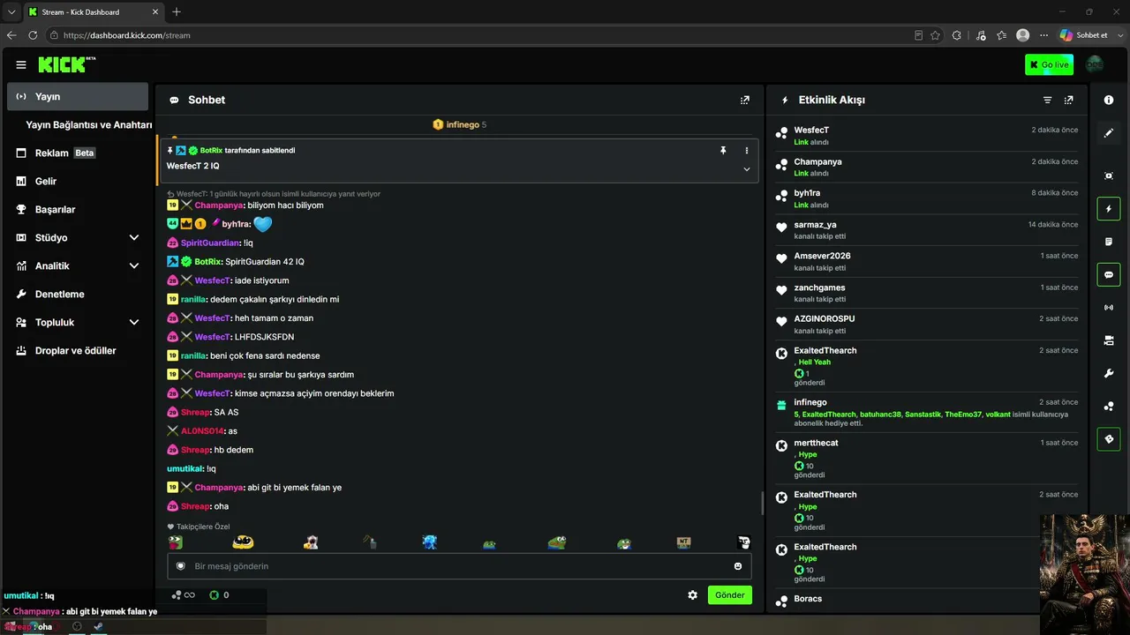Viewport: 1130px width, 635px height.
Task: Toggle the chat bubble widget in right toolbar
Action: 1109,275
